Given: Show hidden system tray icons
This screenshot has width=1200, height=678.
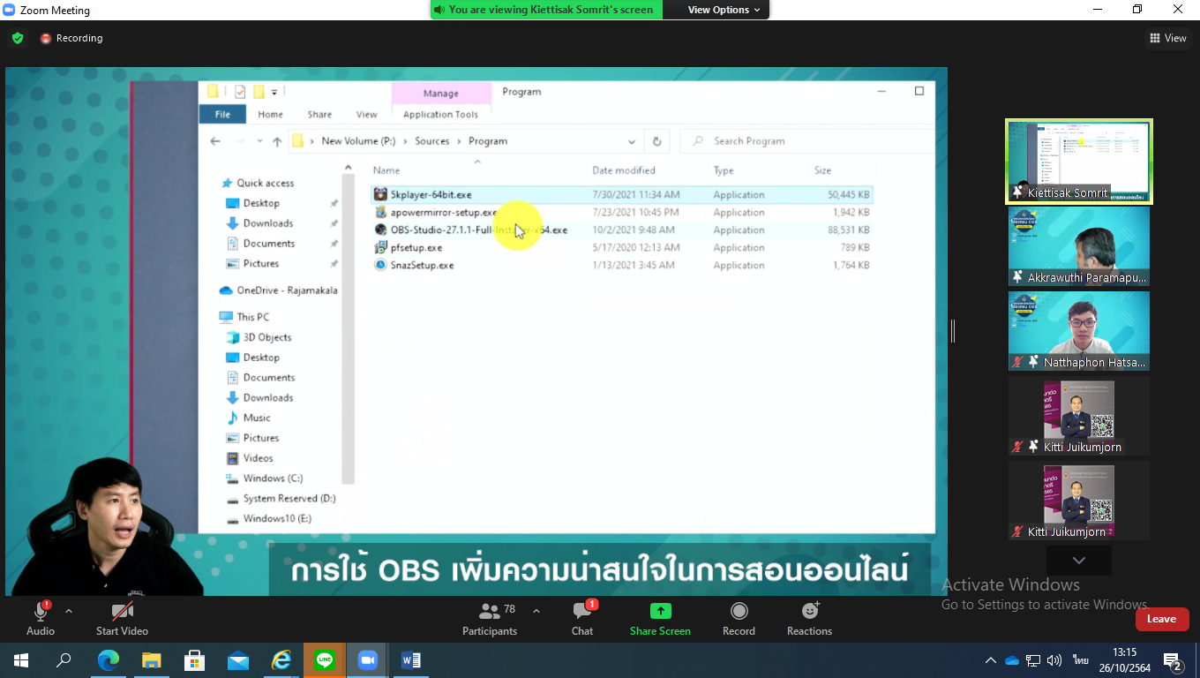Looking at the screenshot, I should [x=991, y=660].
